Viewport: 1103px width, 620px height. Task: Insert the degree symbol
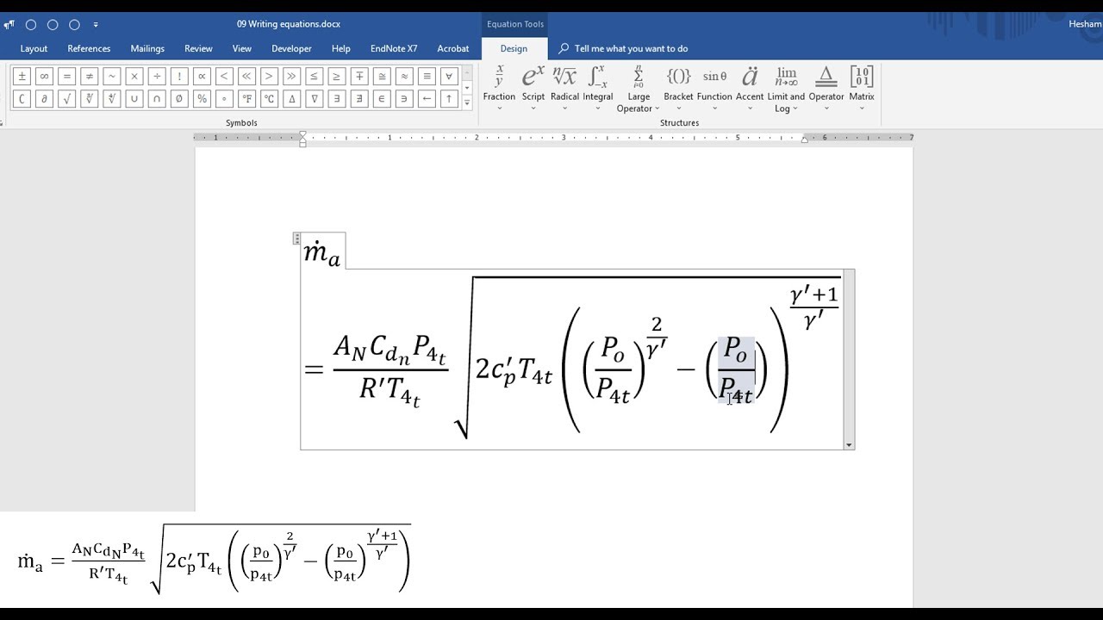pos(224,98)
